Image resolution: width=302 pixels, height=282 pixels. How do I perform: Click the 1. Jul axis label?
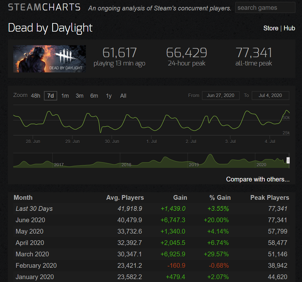152,142
